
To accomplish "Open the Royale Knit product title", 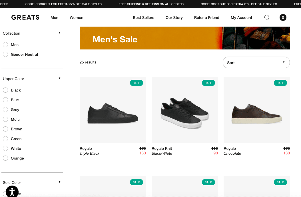I will (162, 149).
